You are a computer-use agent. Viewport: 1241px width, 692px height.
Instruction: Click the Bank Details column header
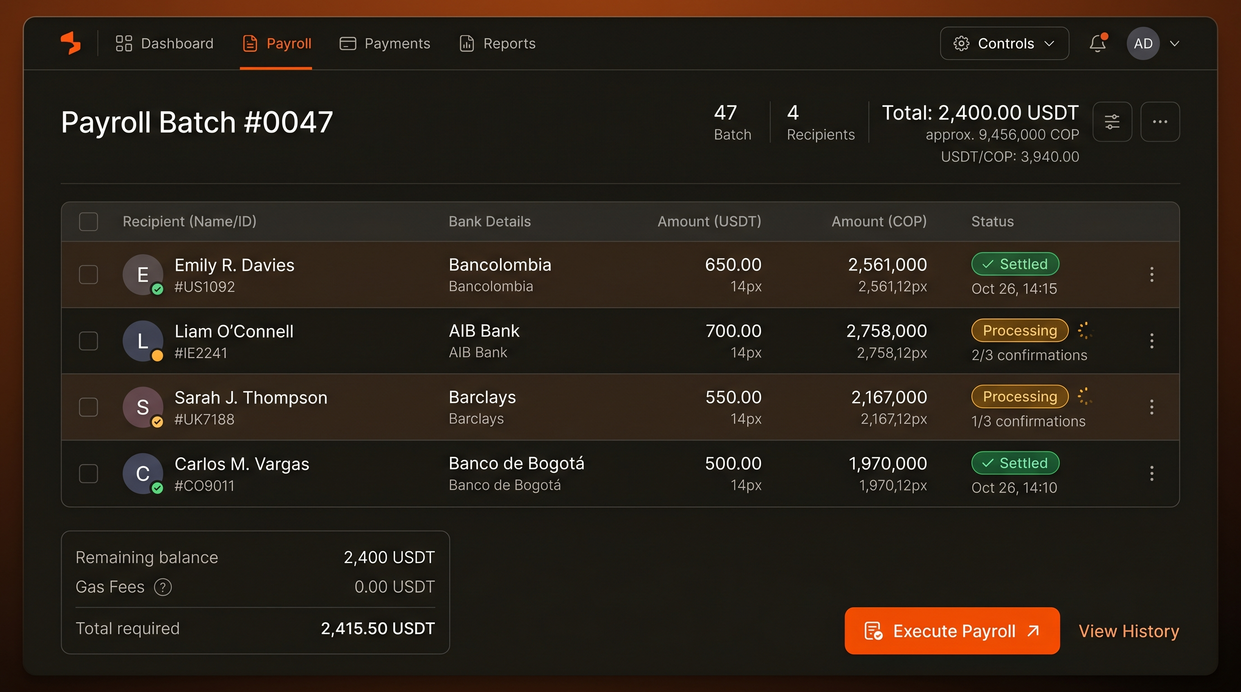tap(489, 221)
